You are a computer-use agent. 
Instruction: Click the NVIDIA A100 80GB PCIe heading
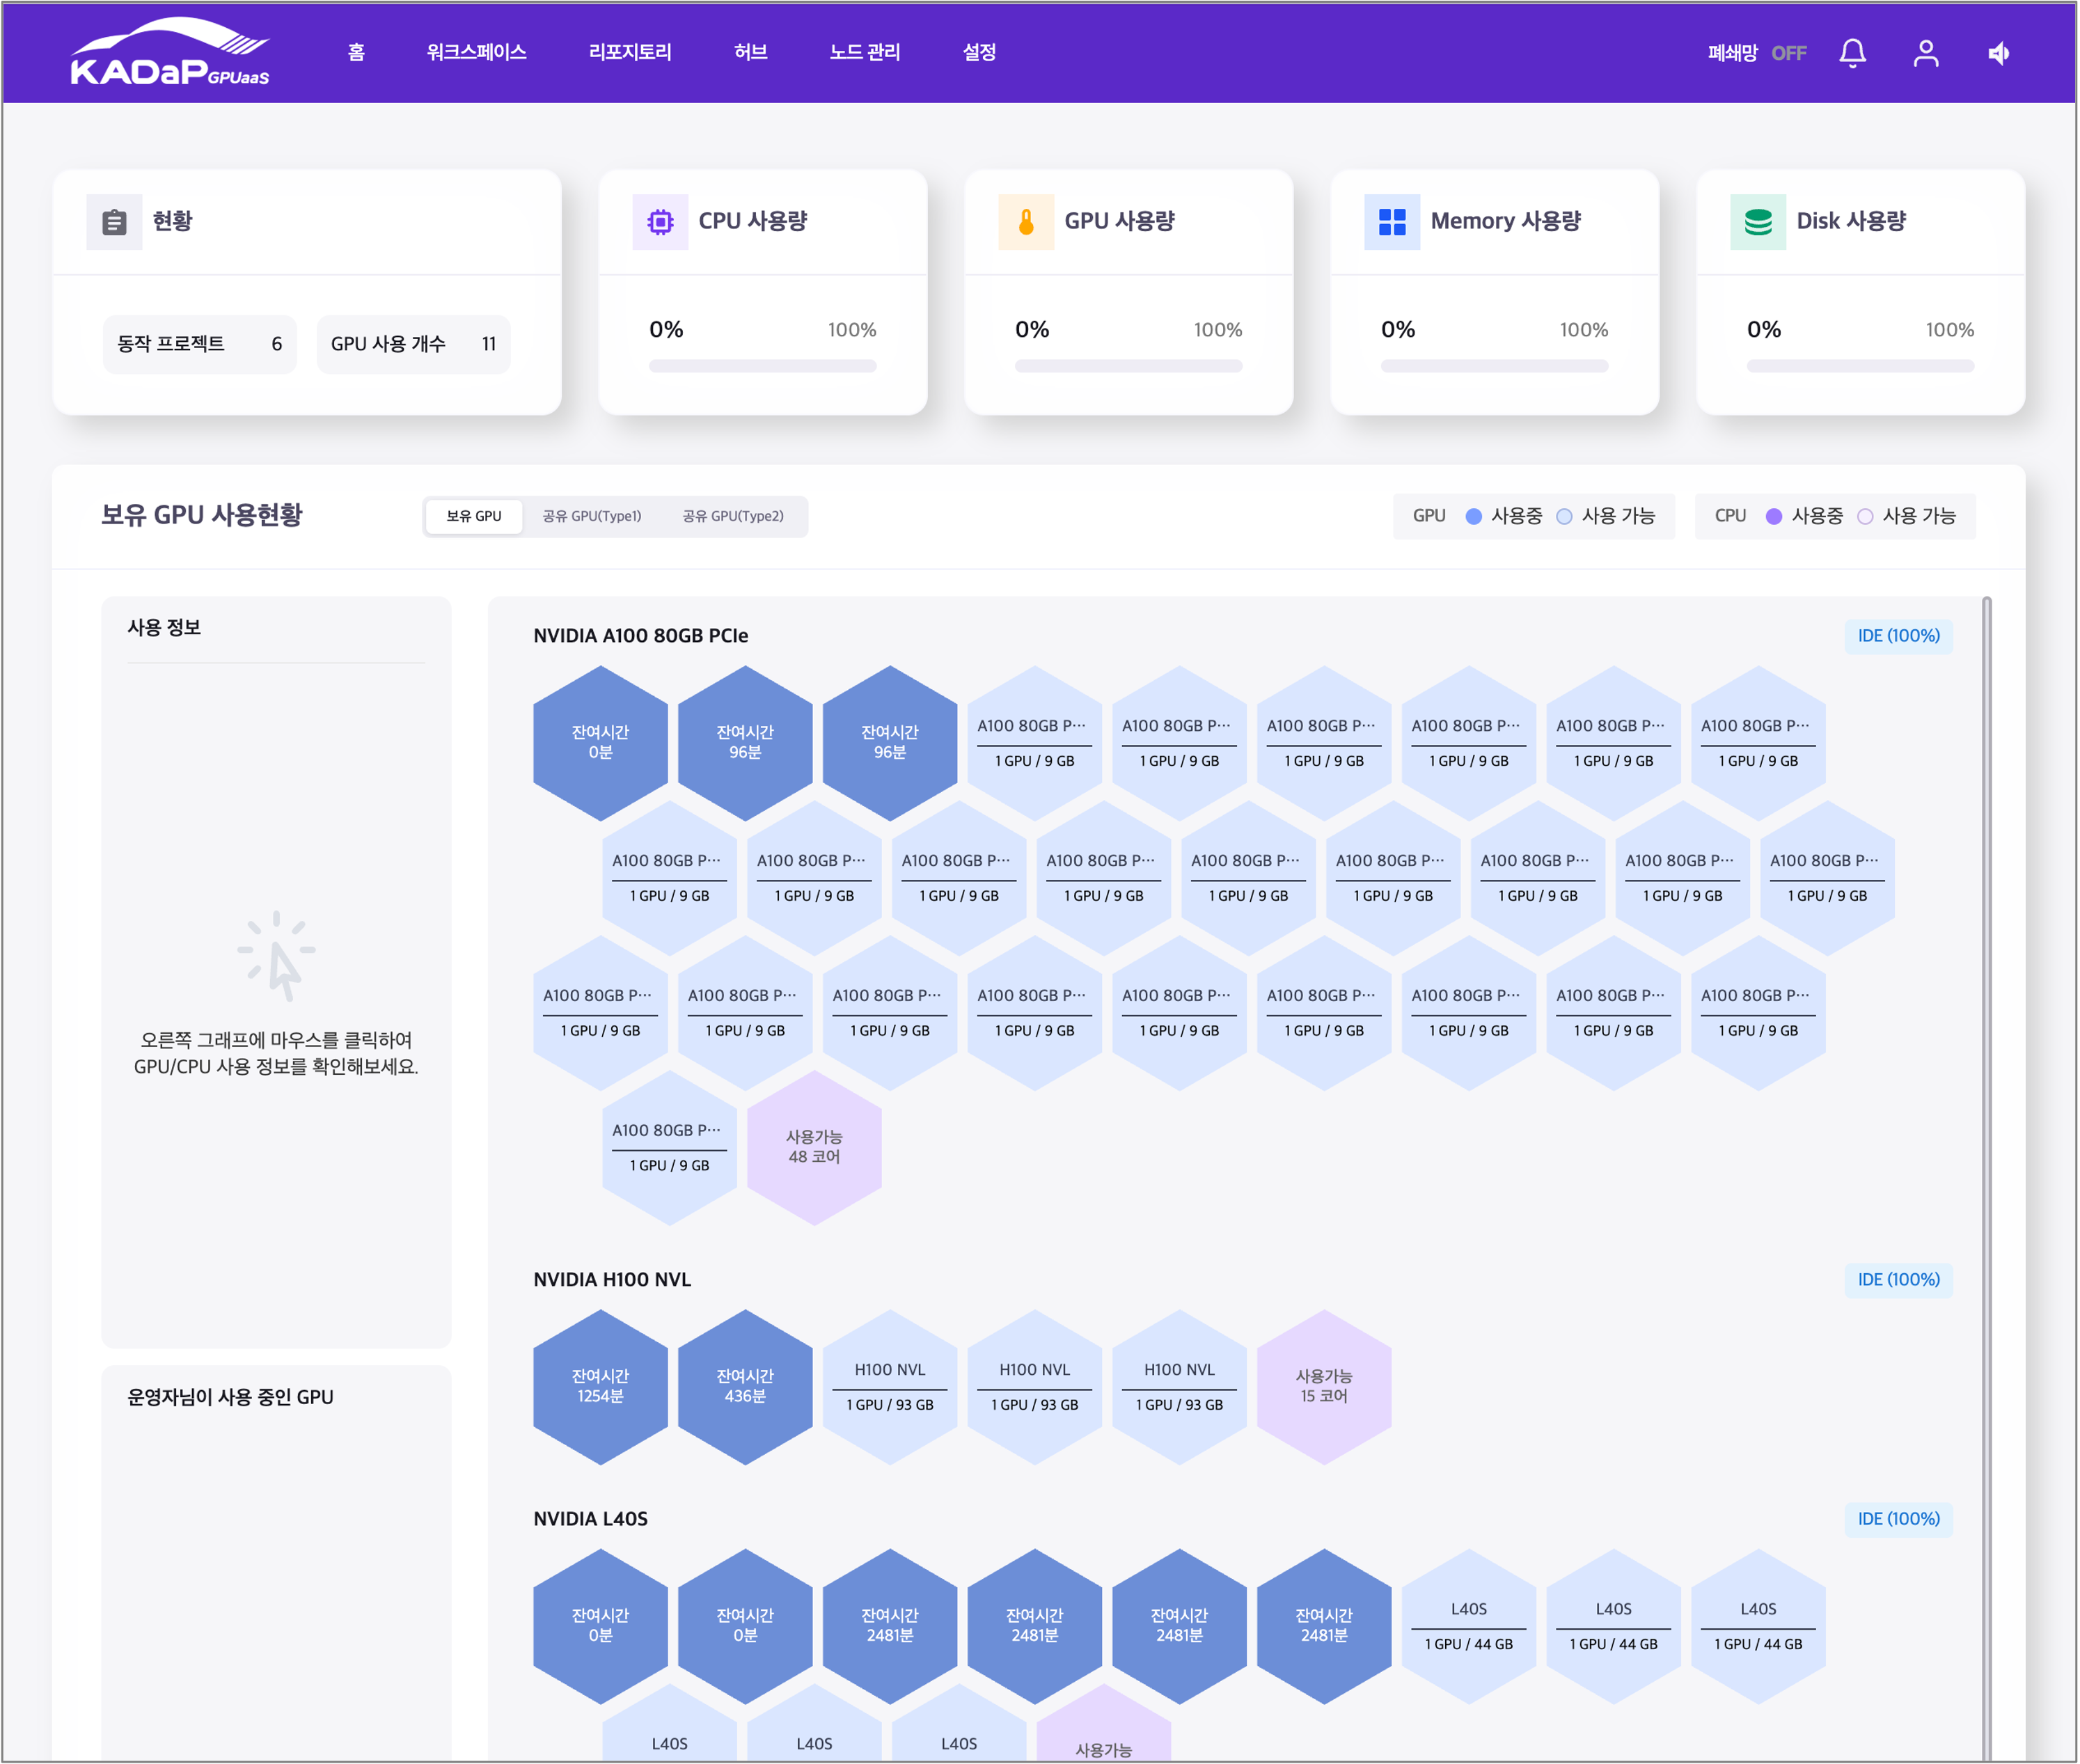pyautogui.click(x=641, y=636)
